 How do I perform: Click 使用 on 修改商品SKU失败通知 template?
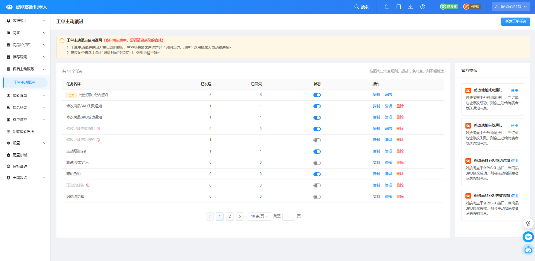[515, 196]
